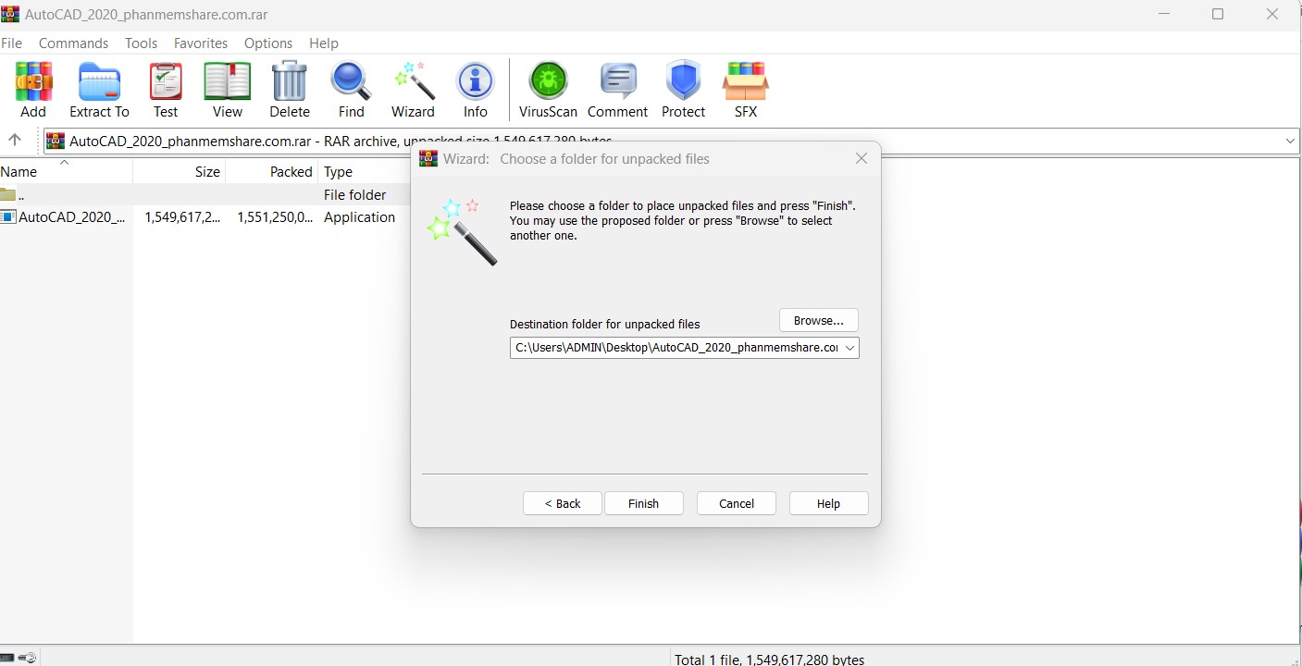Maximize the WinRAR window
Screen dimensions: 1302x666
pos(1218,14)
